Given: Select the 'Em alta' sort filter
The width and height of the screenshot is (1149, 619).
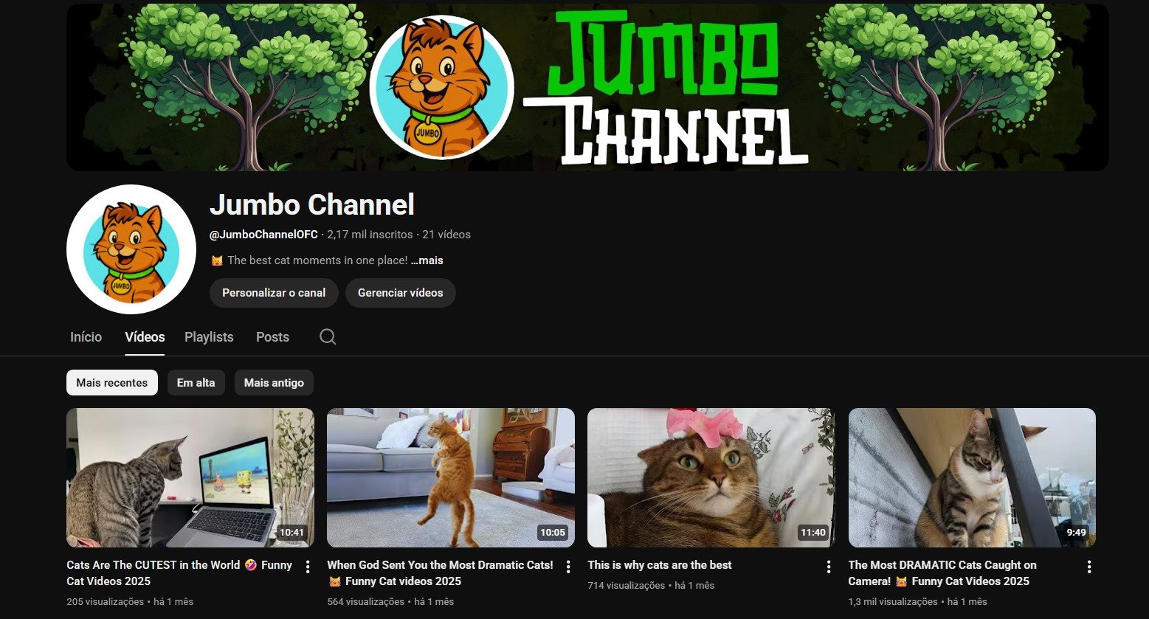Looking at the screenshot, I should point(196,383).
